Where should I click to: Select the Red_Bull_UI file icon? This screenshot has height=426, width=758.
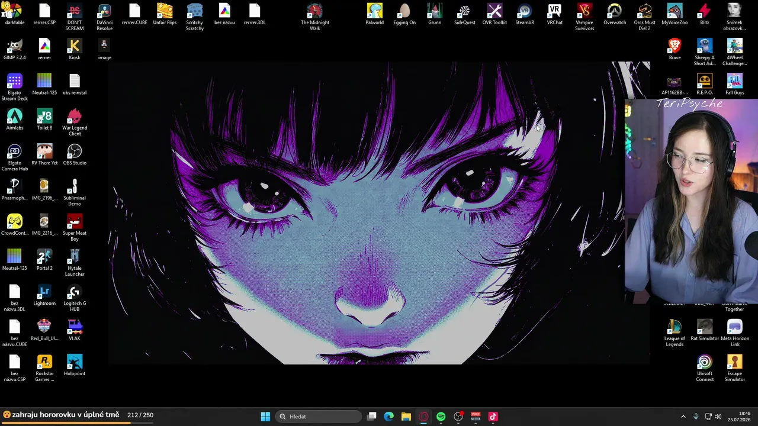click(x=44, y=330)
